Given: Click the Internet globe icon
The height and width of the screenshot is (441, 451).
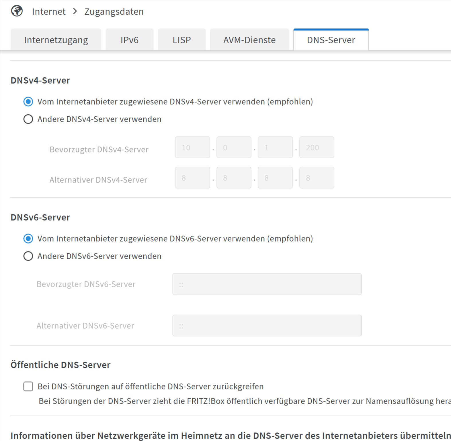Looking at the screenshot, I should [x=17, y=11].
